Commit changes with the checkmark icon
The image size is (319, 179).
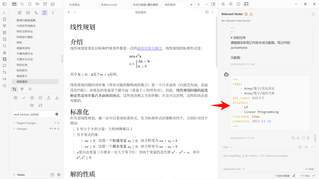(24, 98)
